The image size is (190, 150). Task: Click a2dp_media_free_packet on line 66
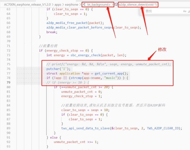[x=67, y=23]
